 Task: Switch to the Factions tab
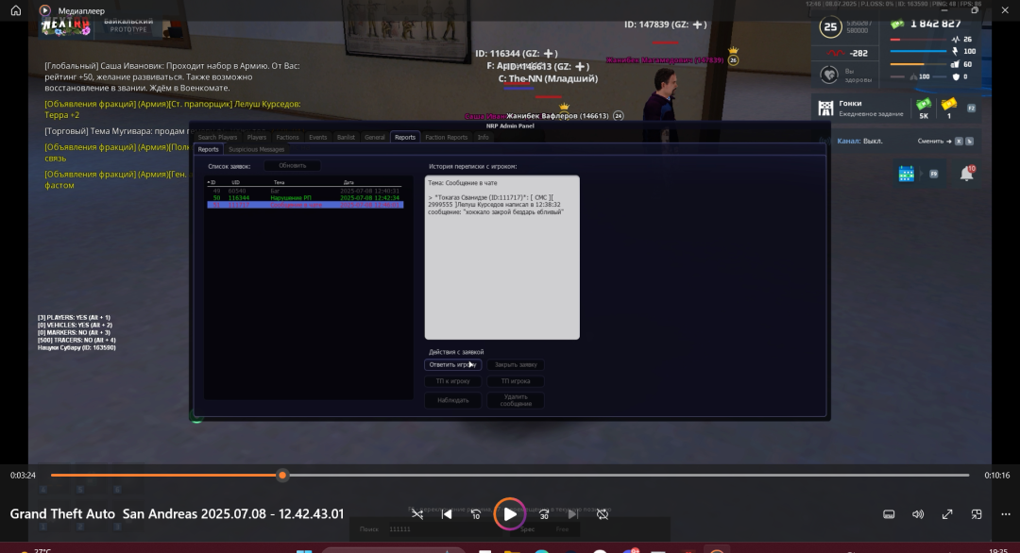(287, 137)
